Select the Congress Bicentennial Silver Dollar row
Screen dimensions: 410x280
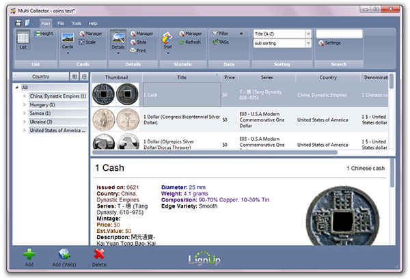coord(240,120)
